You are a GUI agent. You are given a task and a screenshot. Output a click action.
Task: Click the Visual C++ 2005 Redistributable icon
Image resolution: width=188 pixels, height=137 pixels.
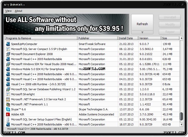point(8,59)
